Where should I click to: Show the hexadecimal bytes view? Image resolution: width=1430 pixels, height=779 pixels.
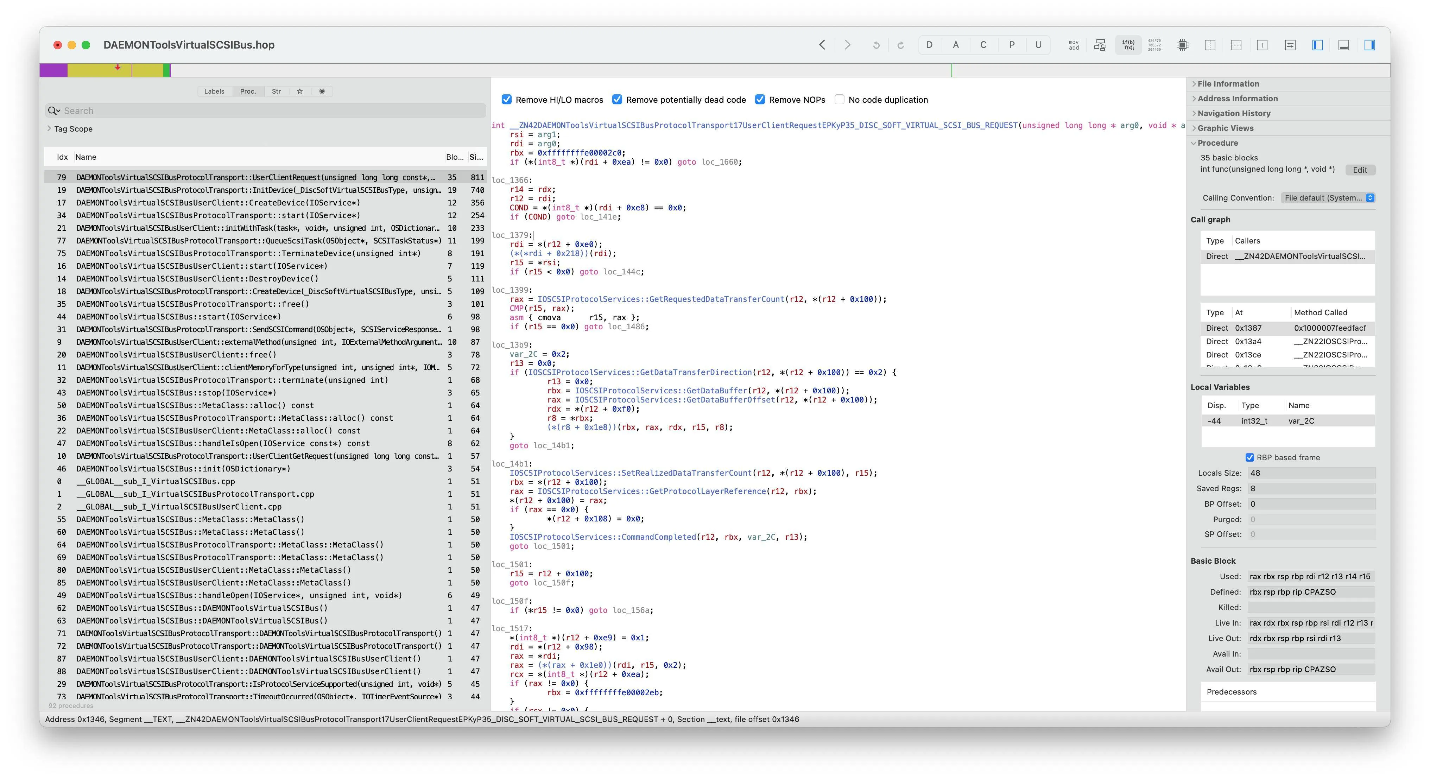click(x=1154, y=45)
